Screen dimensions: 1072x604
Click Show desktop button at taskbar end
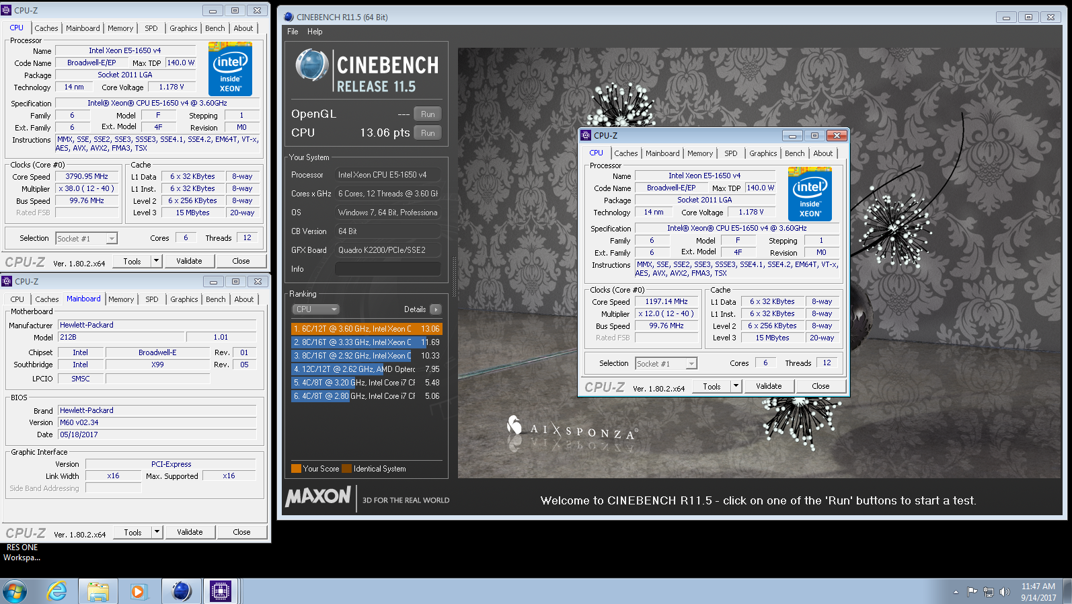[1067, 591]
